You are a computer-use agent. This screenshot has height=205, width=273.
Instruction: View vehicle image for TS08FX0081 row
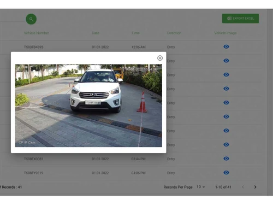click(226, 159)
